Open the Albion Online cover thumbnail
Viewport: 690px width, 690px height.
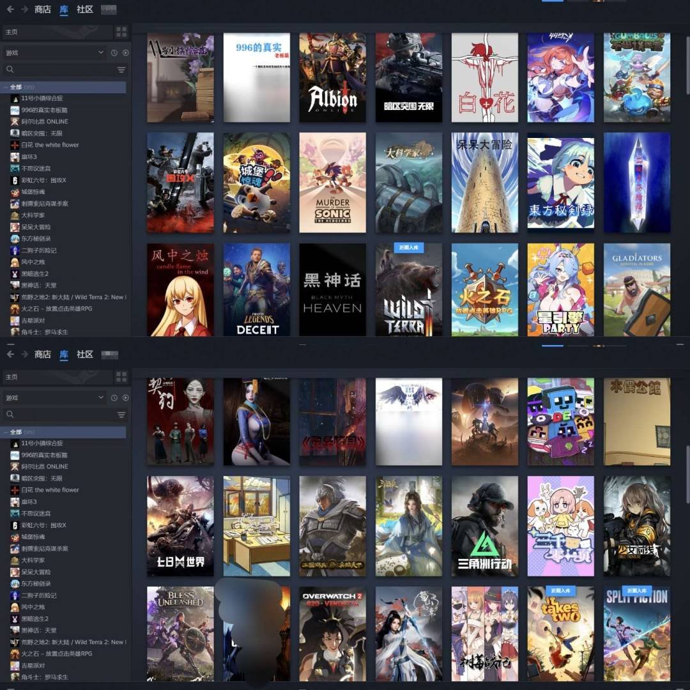pos(332,77)
